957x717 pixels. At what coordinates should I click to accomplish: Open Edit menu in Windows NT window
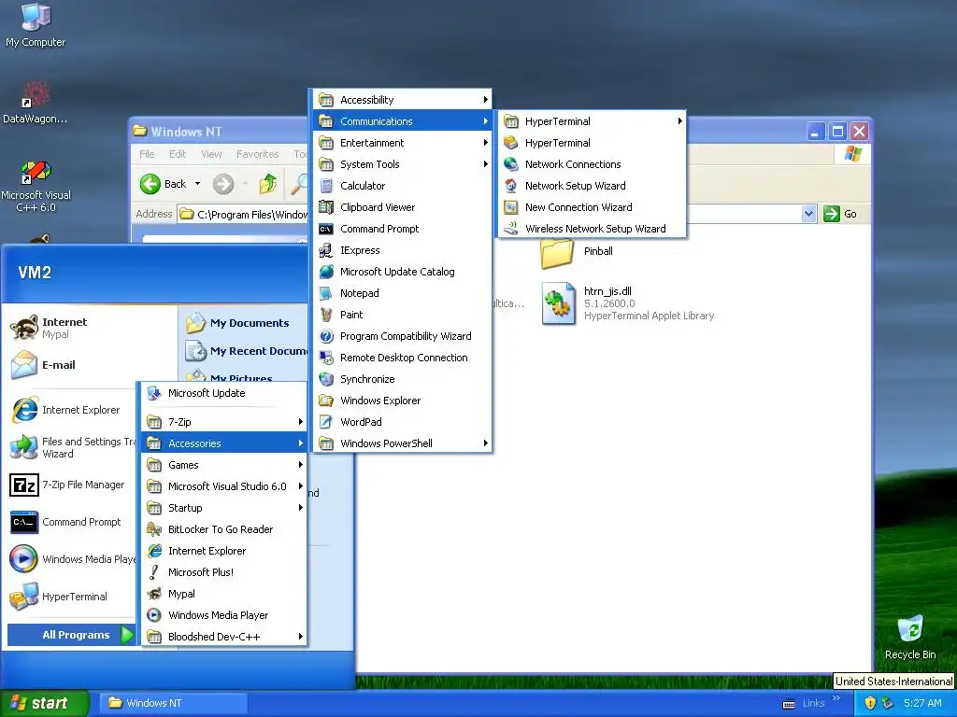point(178,154)
